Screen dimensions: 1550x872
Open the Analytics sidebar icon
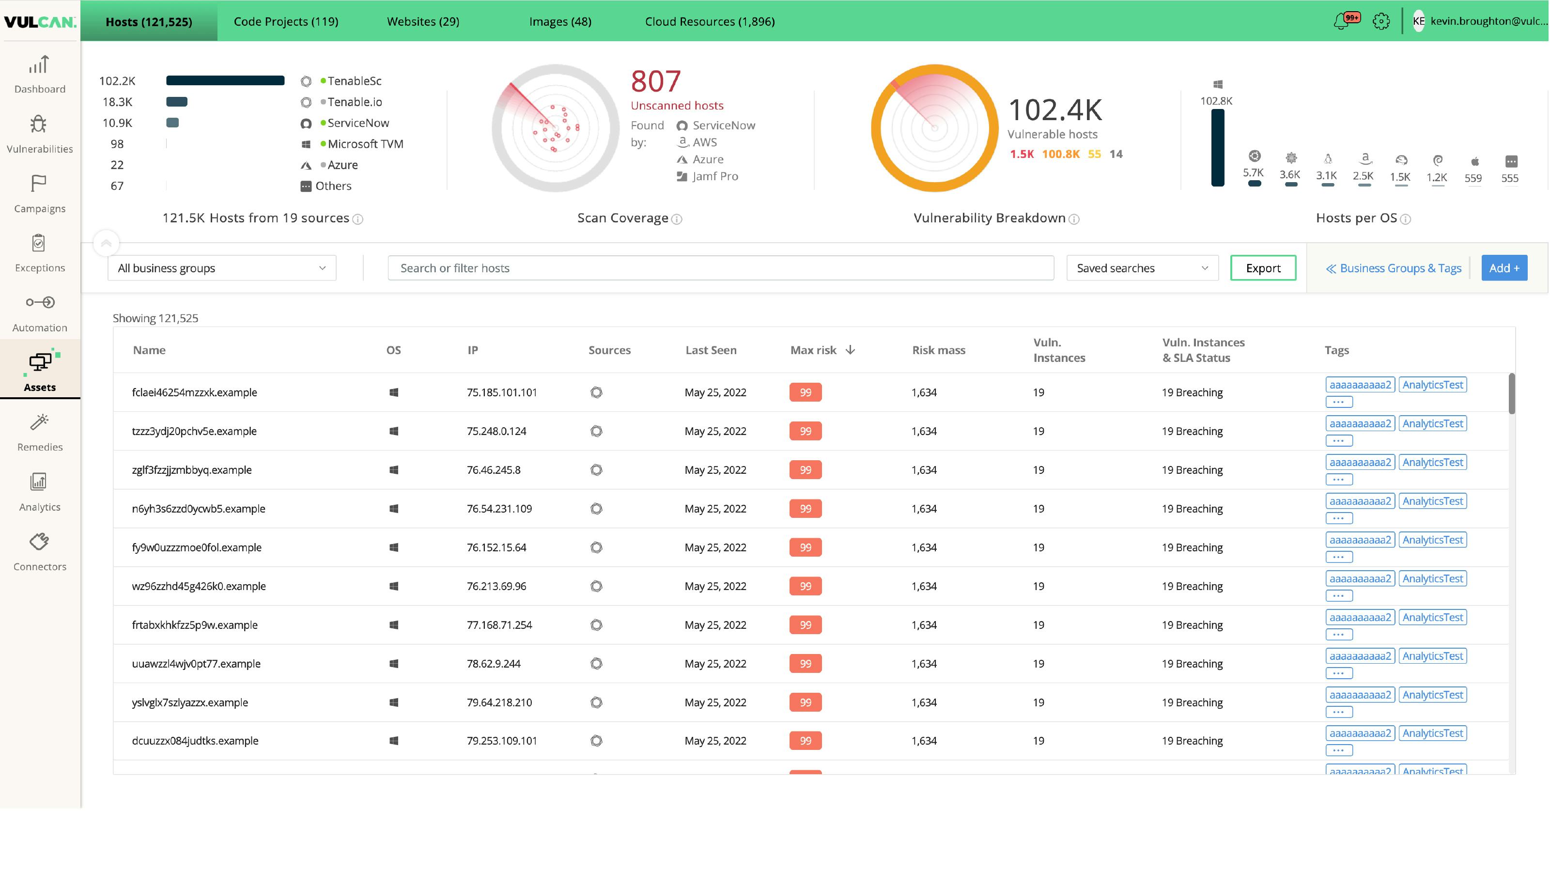(39, 492)
